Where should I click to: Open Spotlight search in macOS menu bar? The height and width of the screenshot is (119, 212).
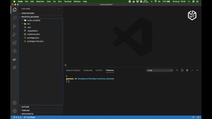point(189,1)
